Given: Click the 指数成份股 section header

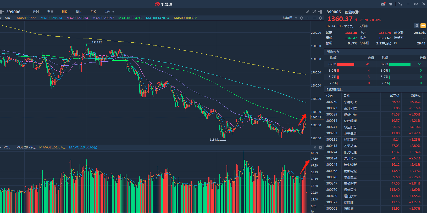Looking at the screenshot, I should (x=335, y=89).
